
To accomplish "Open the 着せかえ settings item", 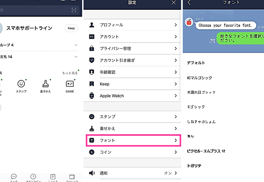I will click(132, 128).
